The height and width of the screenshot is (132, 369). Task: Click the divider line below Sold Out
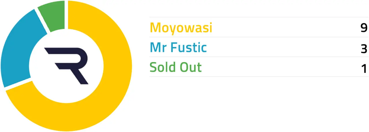click(x=259, y=77)
